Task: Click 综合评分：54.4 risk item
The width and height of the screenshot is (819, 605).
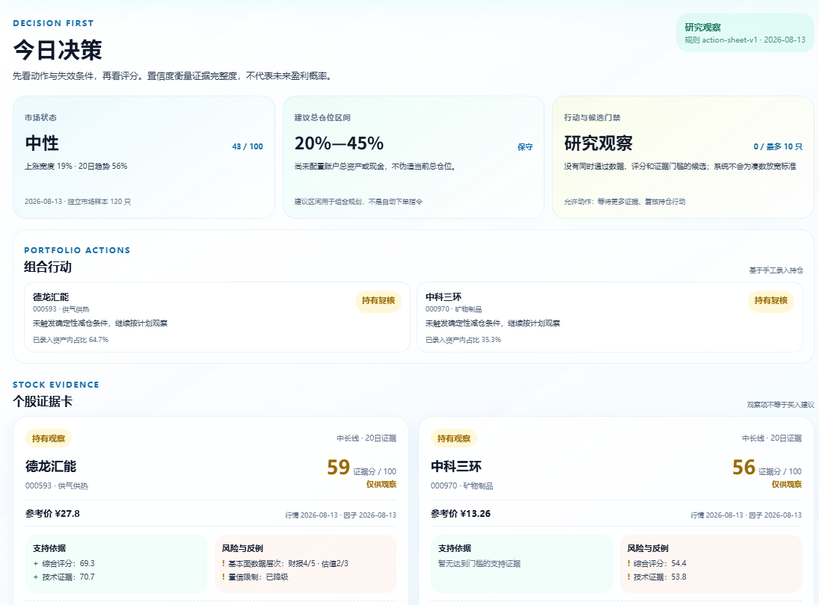Action: (x=657, y=563)
